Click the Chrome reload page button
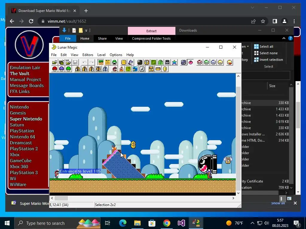306x229 pixels. [x=31, y=21]
